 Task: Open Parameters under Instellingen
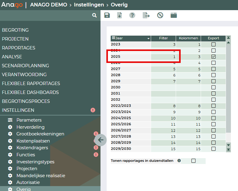(29, 120)
